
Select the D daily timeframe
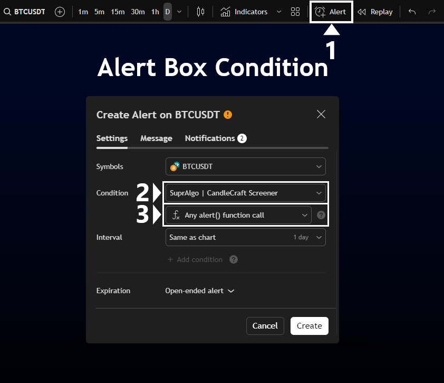tap(168, 12)
